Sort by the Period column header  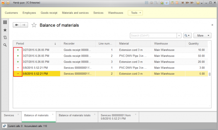[37, 44]
